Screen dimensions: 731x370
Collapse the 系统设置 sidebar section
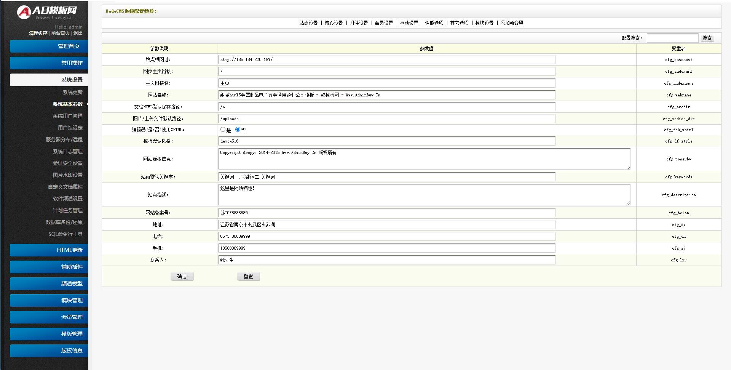pyautogui.click(x=49, y=80)
